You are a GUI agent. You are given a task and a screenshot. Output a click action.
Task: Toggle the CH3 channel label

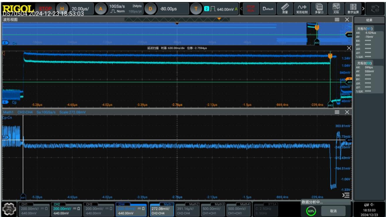[89, 204]
